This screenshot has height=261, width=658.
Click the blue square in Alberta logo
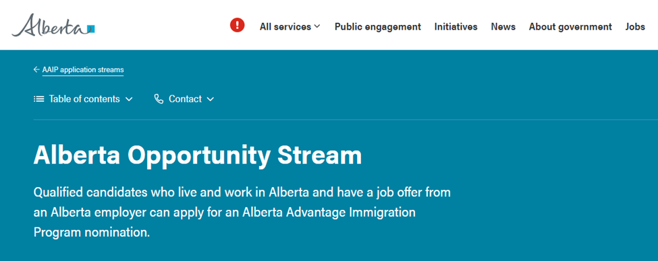[91, 29]
